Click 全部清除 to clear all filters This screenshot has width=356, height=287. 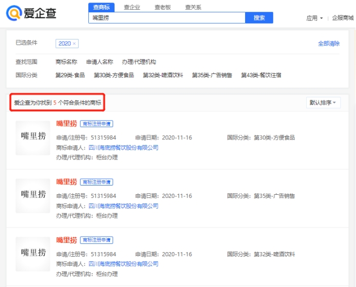[329, 44]
